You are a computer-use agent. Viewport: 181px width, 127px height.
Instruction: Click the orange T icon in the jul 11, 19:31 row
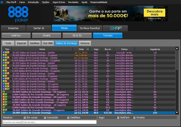click(x=8, y=52)
